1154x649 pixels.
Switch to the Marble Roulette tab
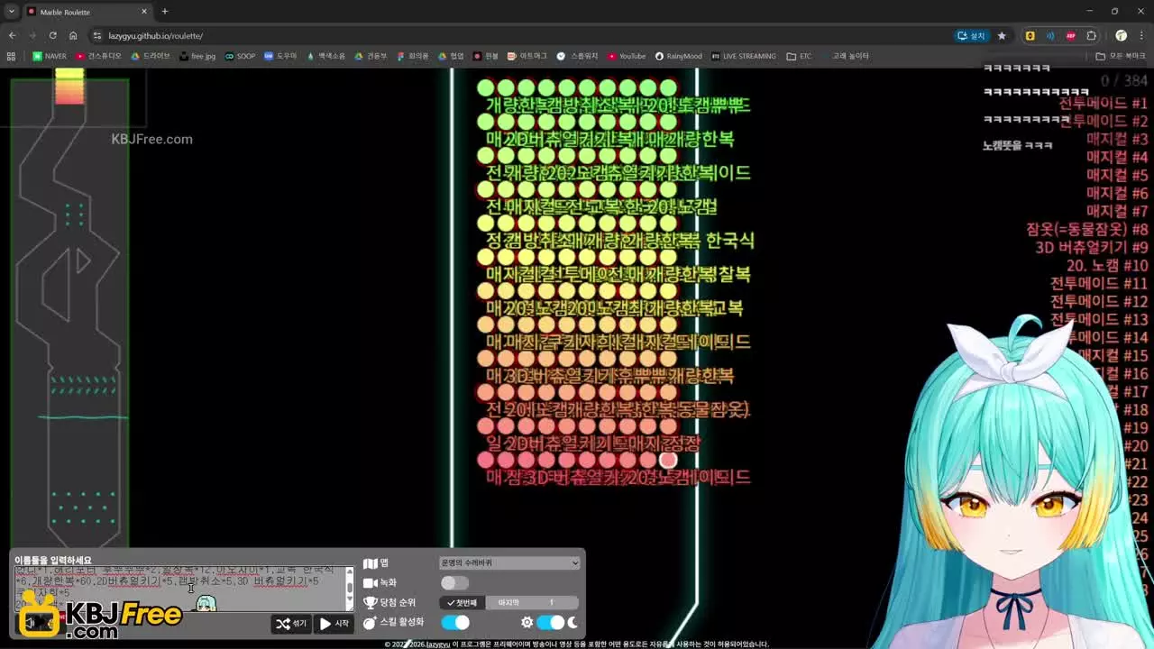(x=87, y=12)
